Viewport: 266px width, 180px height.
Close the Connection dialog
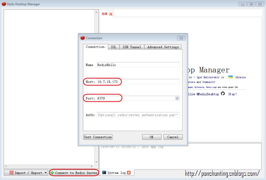(181, 38)
